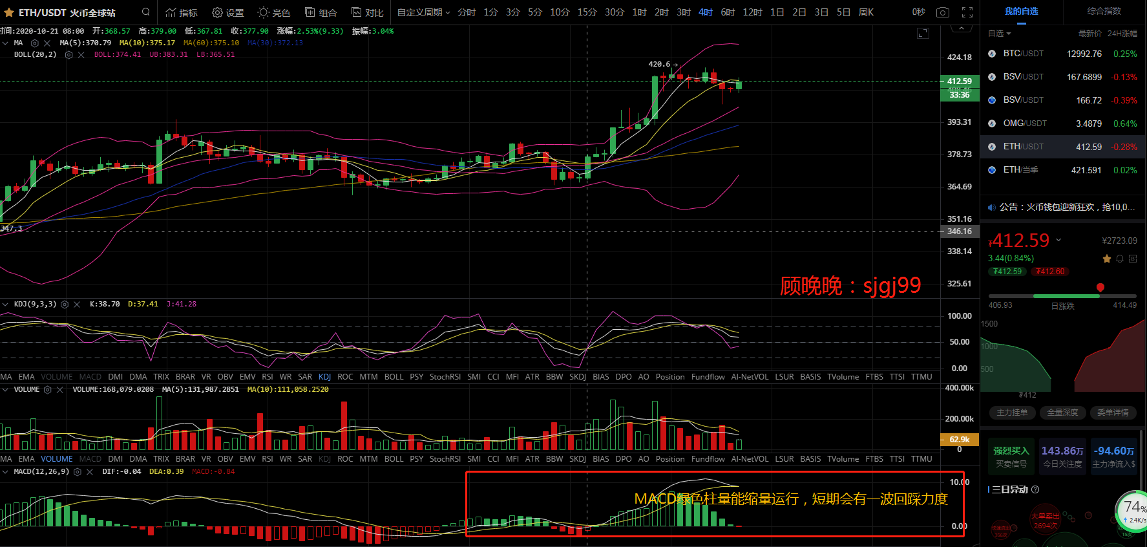1147x547 pixels.
Task: Collapse the MA indicator legend chevron
Action: click(5, 43)
